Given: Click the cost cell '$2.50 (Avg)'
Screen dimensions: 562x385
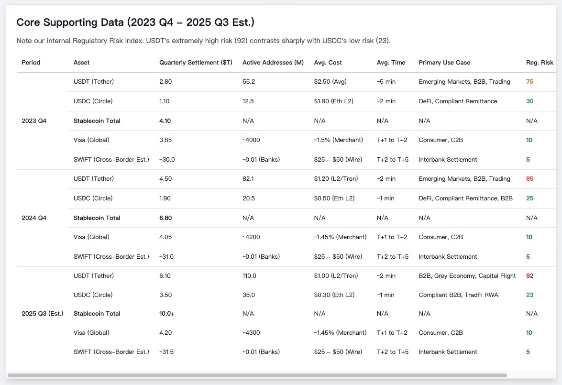Looking at the screenshot, I should pos(330,82).
